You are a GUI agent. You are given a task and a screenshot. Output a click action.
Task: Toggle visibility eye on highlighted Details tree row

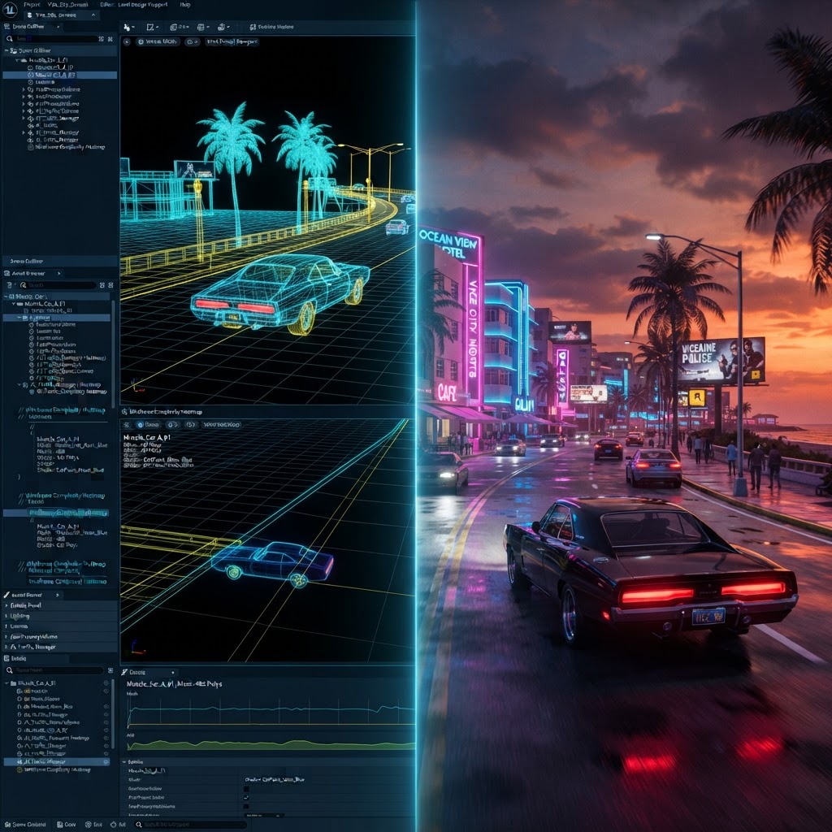[106, 762]
